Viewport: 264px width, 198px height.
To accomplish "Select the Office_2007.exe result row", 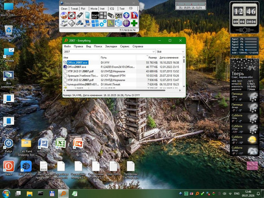I will click(122, 62).
